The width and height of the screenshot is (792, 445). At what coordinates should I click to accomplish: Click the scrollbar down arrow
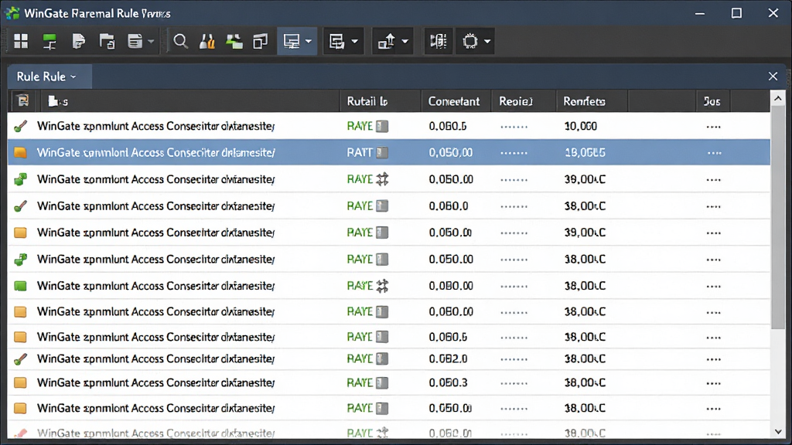[778, 432]
